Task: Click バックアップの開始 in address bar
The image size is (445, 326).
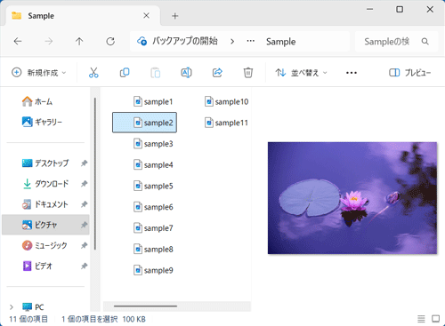Action: [184, 41]
